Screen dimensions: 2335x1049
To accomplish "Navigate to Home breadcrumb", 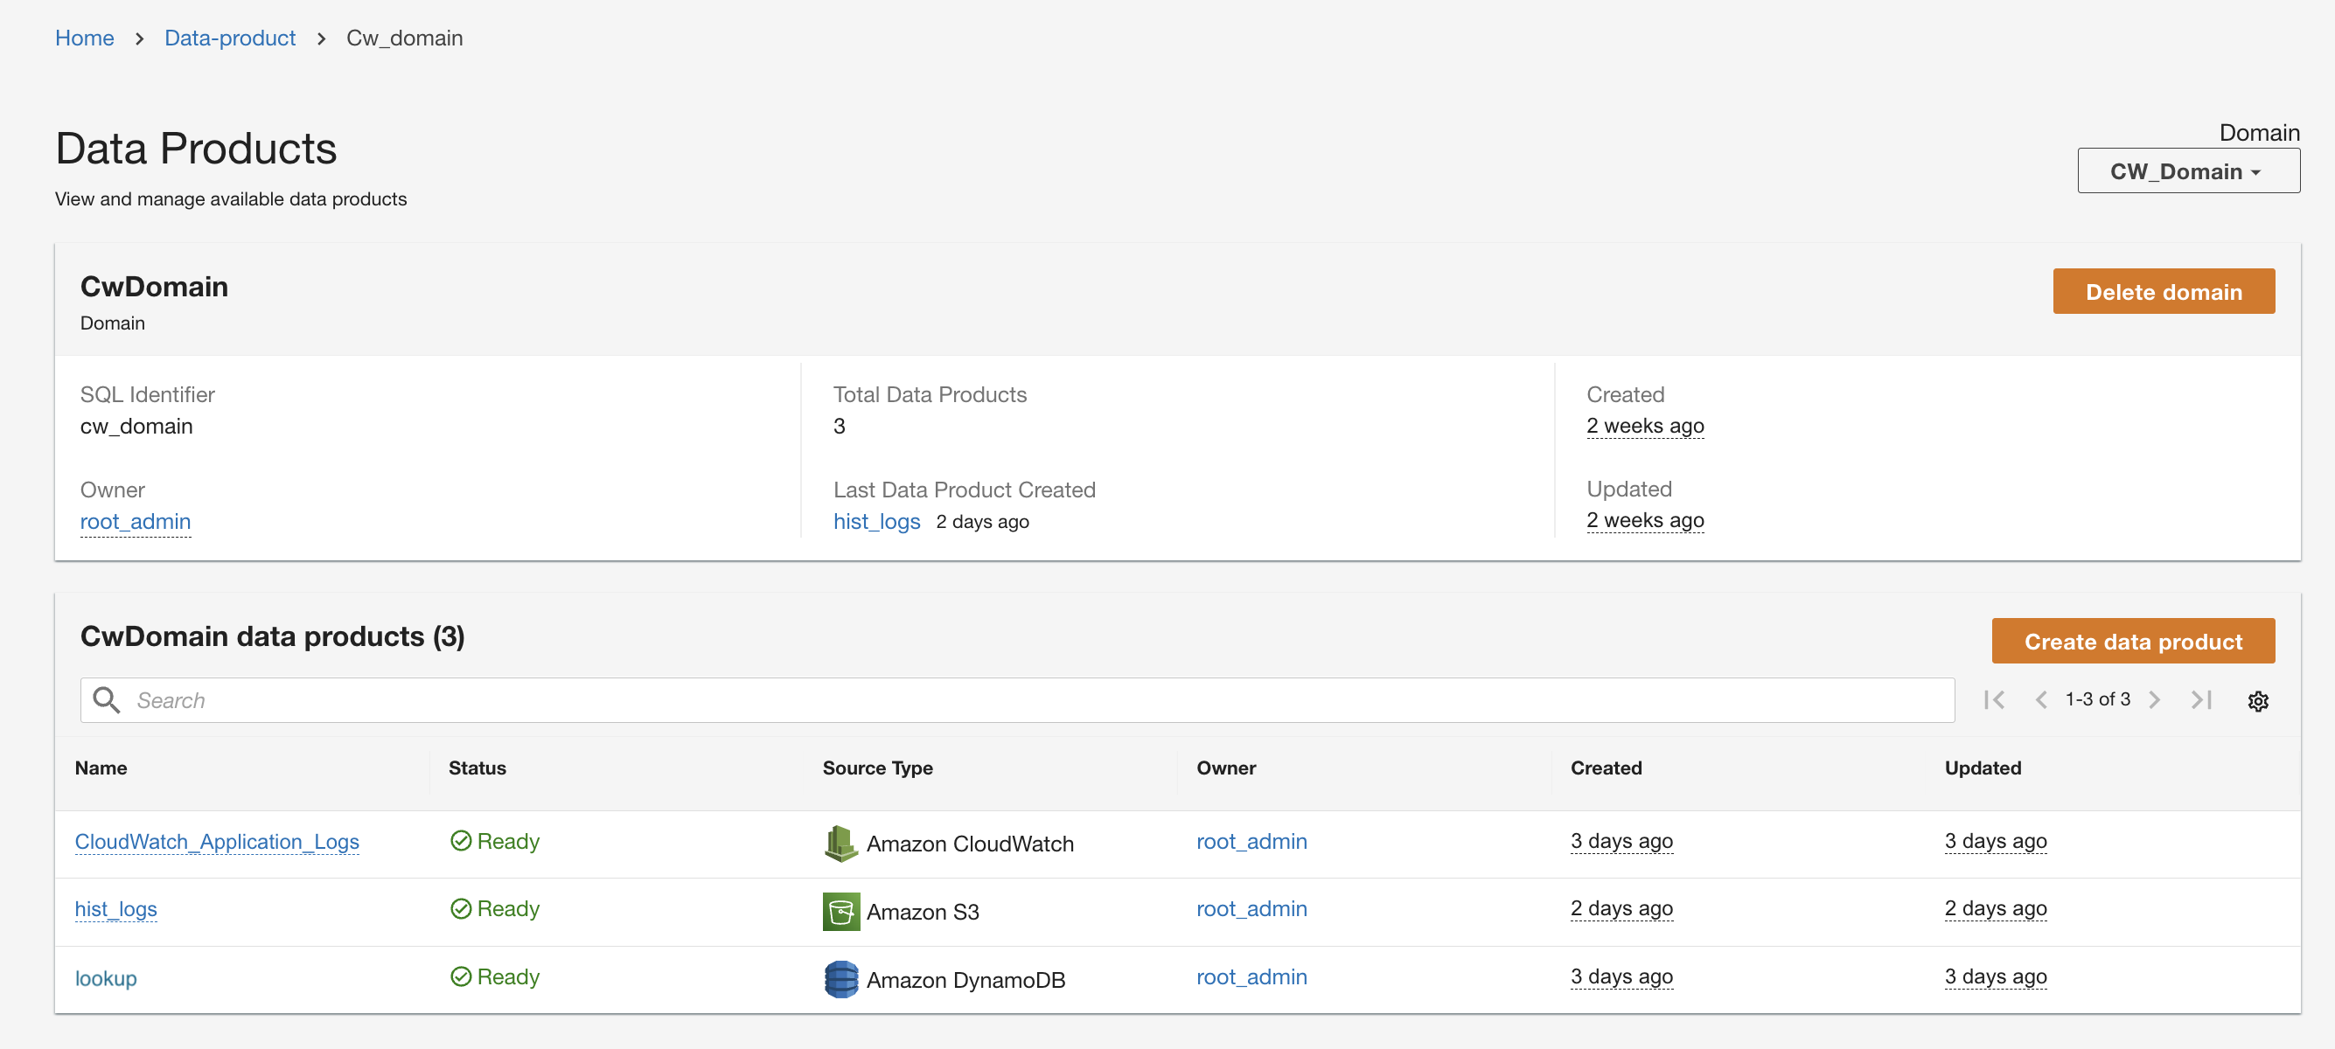I will [84, 38].
